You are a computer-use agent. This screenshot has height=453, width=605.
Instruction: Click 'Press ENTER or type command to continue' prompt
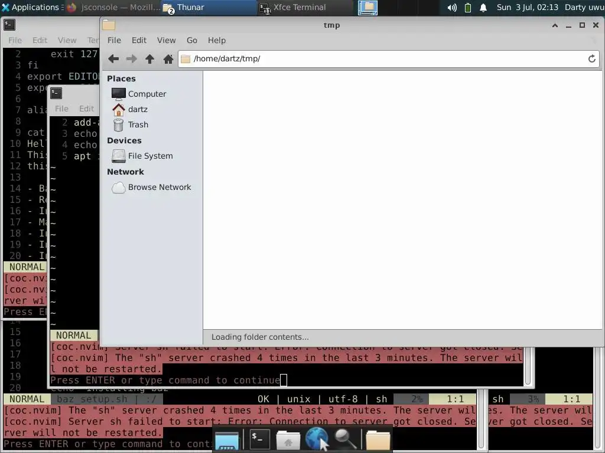click(165, 380)
